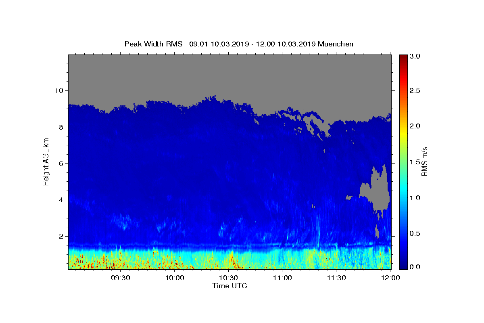Click the plot title 'Peak Width RMS'
Viewport: 484px width, 323px height.
click(153, 44)
